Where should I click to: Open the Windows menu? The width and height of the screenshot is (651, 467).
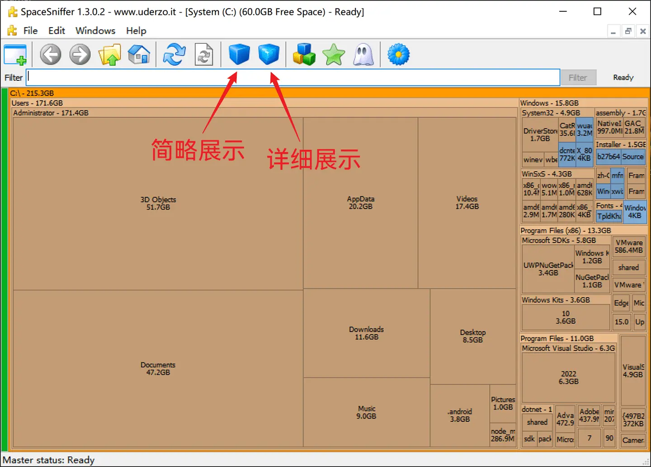(x=95, y=31)
